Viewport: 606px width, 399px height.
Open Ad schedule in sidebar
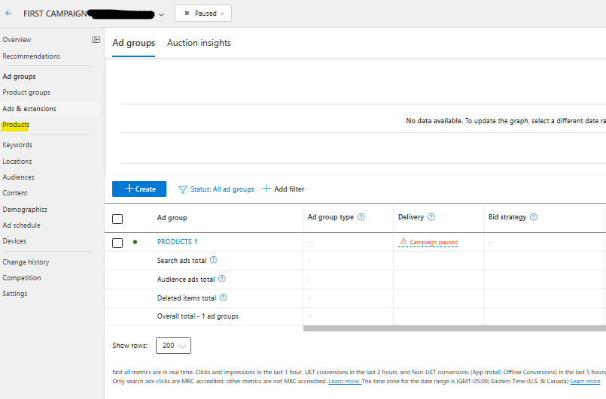click(21, 225)
